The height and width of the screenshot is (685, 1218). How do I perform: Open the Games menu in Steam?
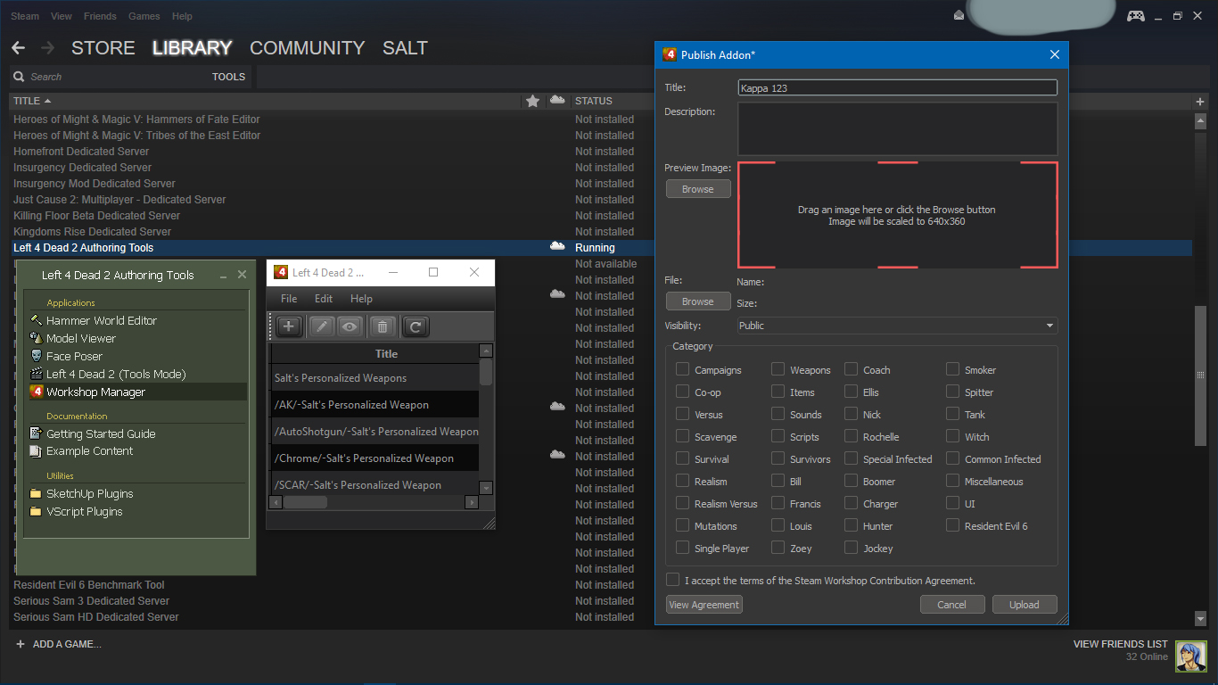coord(144,16)
